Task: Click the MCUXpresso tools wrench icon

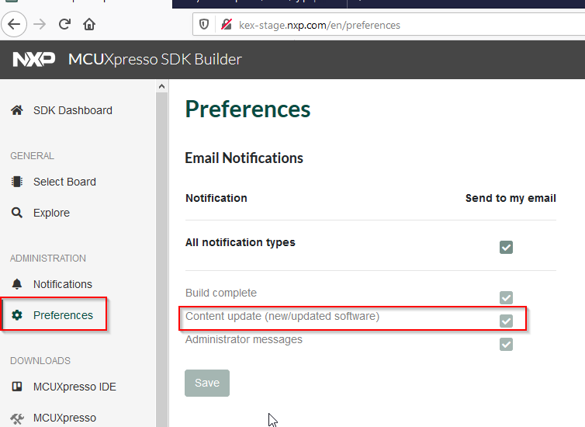Action: click(x=17, y=418)
